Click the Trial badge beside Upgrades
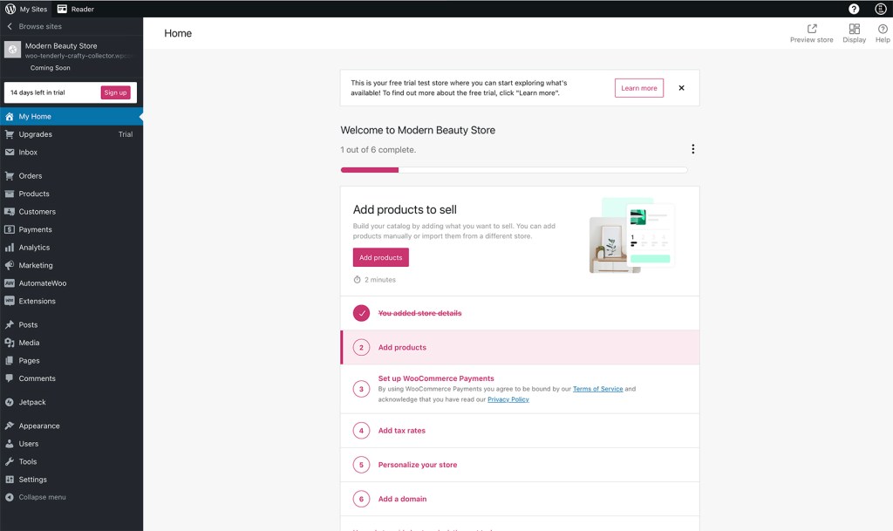Image resolution: width=893 pixels, height=531 pixels. coord(126,134)
